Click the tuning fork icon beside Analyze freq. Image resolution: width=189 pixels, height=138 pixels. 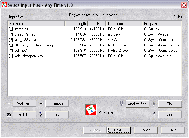click(x=122, y=104)
